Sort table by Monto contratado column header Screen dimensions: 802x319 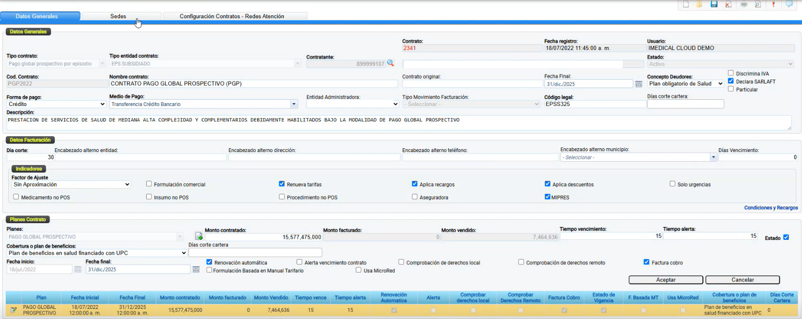(x=180, y=298)
